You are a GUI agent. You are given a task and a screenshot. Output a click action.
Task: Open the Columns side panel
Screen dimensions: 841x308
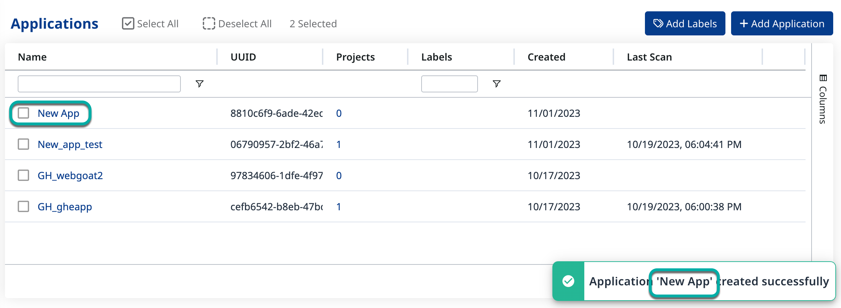click(823, 99)
